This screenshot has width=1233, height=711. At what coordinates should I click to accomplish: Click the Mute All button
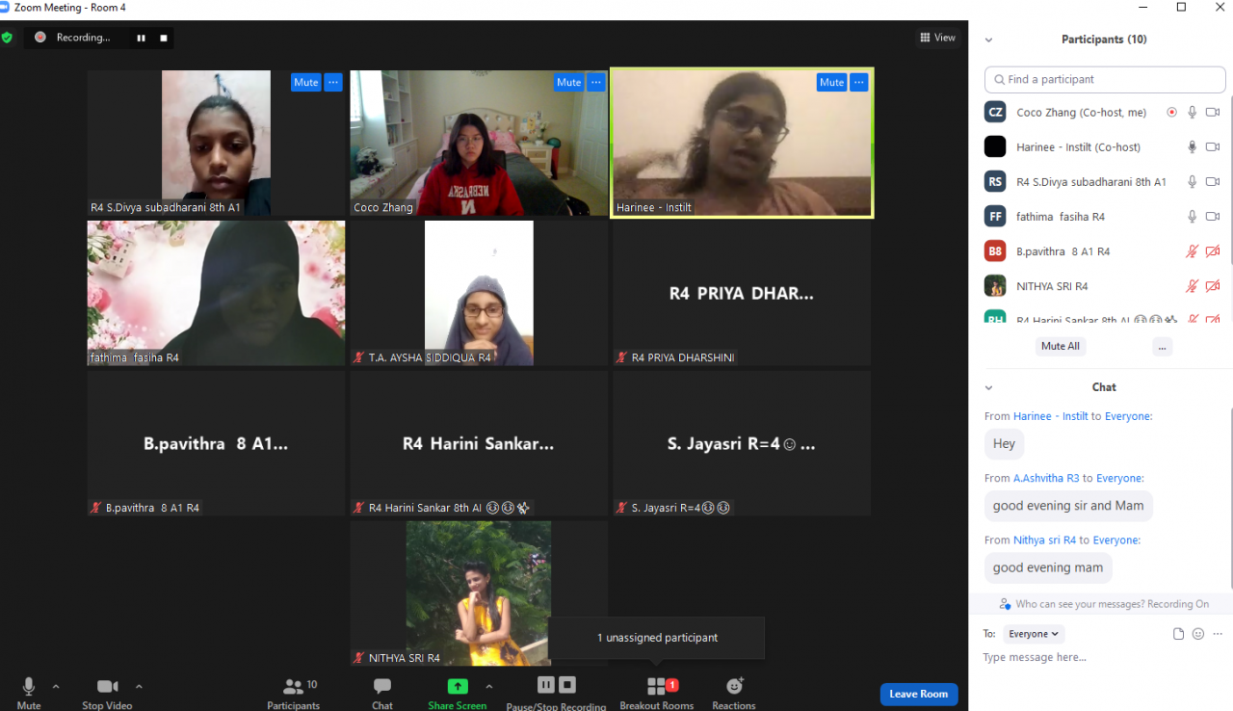coord(1061,346)
